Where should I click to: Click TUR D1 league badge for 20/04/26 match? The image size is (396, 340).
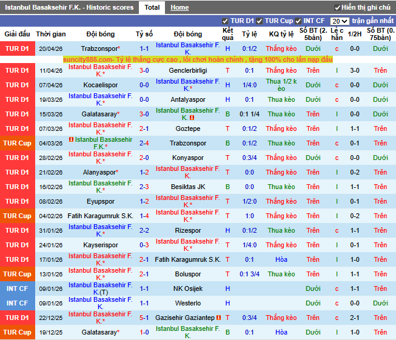[x=17, y=48]
